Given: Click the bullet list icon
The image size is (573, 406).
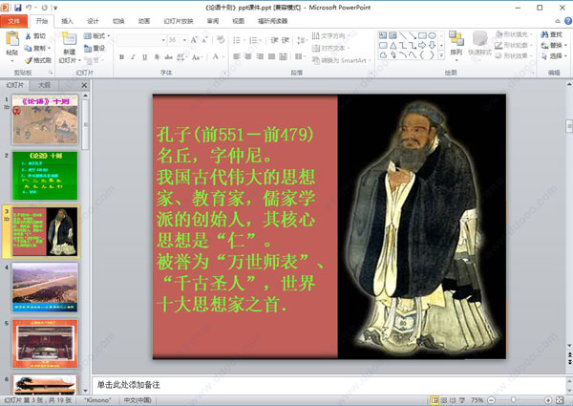Looking at the screenshot, I should tap(237, 40).
